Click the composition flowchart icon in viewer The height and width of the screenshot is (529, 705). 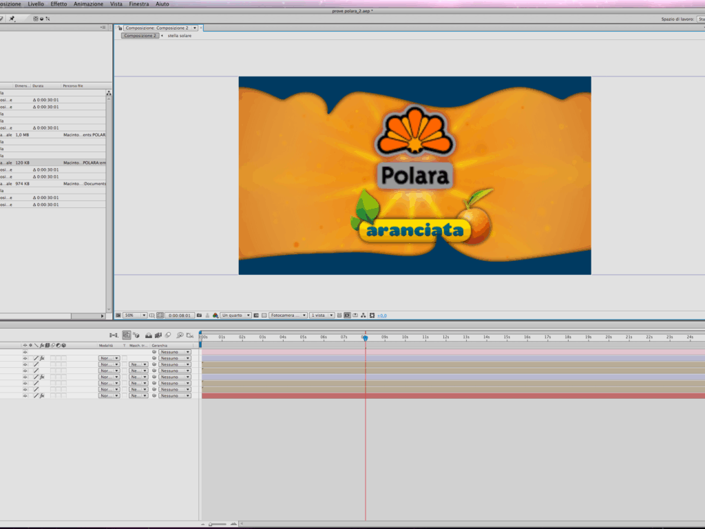click(364, 315)
